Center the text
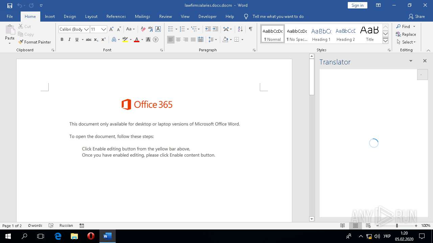 (x=178, y=39)
